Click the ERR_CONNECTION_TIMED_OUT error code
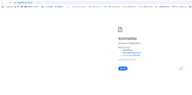Image resolution: width=192 pixels, height=95 pixels. (x=127, y=60)
